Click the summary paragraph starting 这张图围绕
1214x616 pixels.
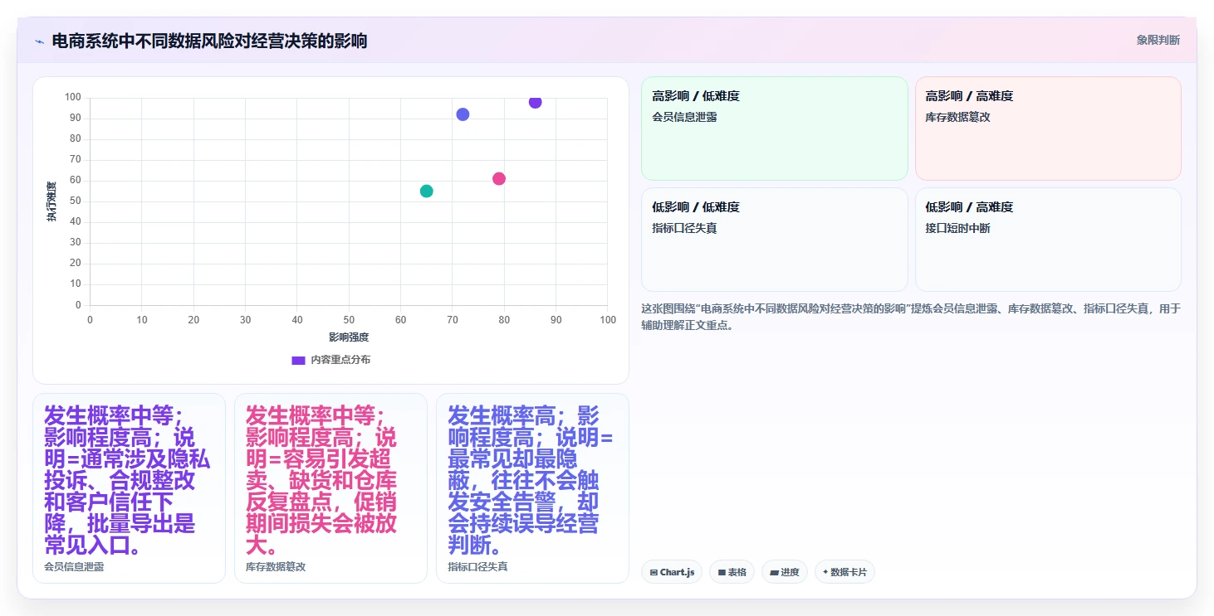click(x=910, y=317)
